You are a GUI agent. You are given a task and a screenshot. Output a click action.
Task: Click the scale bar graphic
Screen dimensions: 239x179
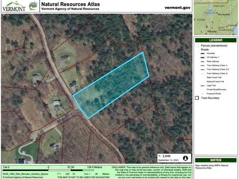pyautogui.click(x=48, y=170)
